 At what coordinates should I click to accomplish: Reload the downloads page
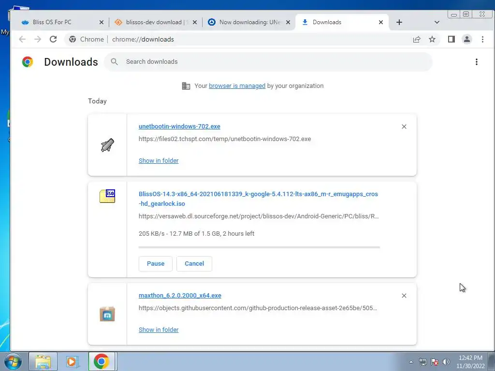[x=53, y=39]
